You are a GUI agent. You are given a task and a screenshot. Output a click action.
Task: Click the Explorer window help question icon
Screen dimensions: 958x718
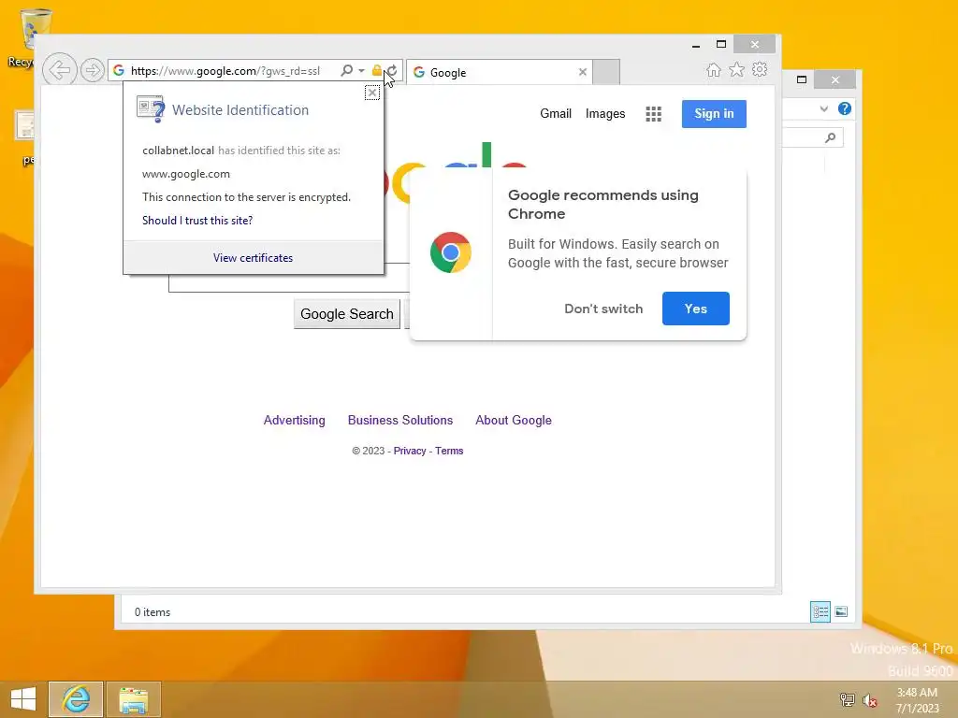click(845, 108)
